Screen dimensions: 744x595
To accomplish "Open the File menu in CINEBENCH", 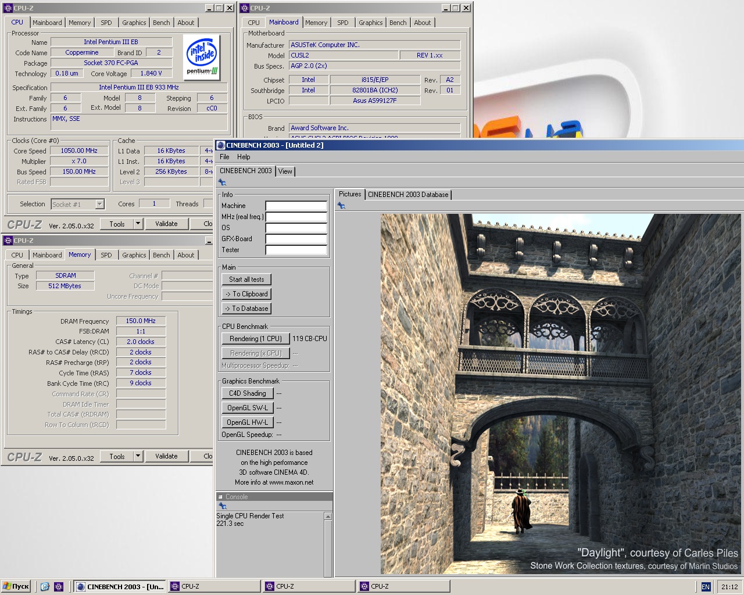I will point(224,157).
